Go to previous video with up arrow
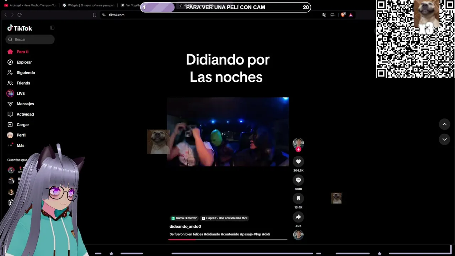 (x=444, y=124)
